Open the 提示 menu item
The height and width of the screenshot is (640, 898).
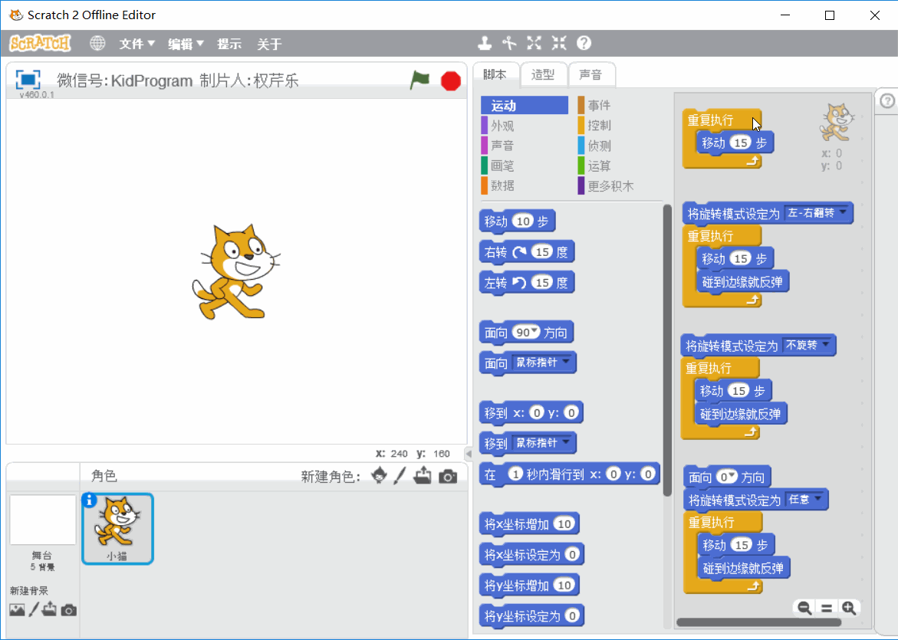pos(229,44)
